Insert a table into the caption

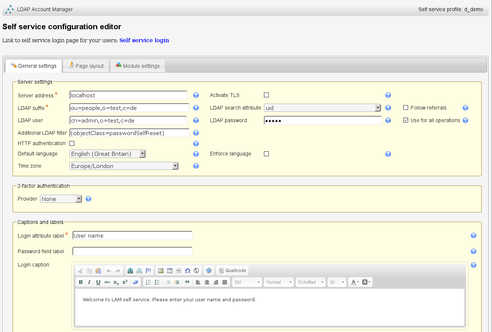(170, 271)
